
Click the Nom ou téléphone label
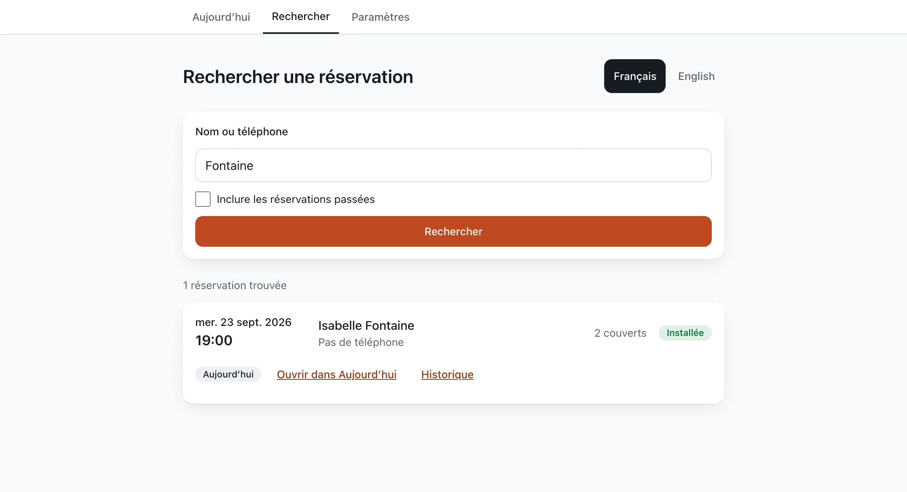[x=241, y=131]
